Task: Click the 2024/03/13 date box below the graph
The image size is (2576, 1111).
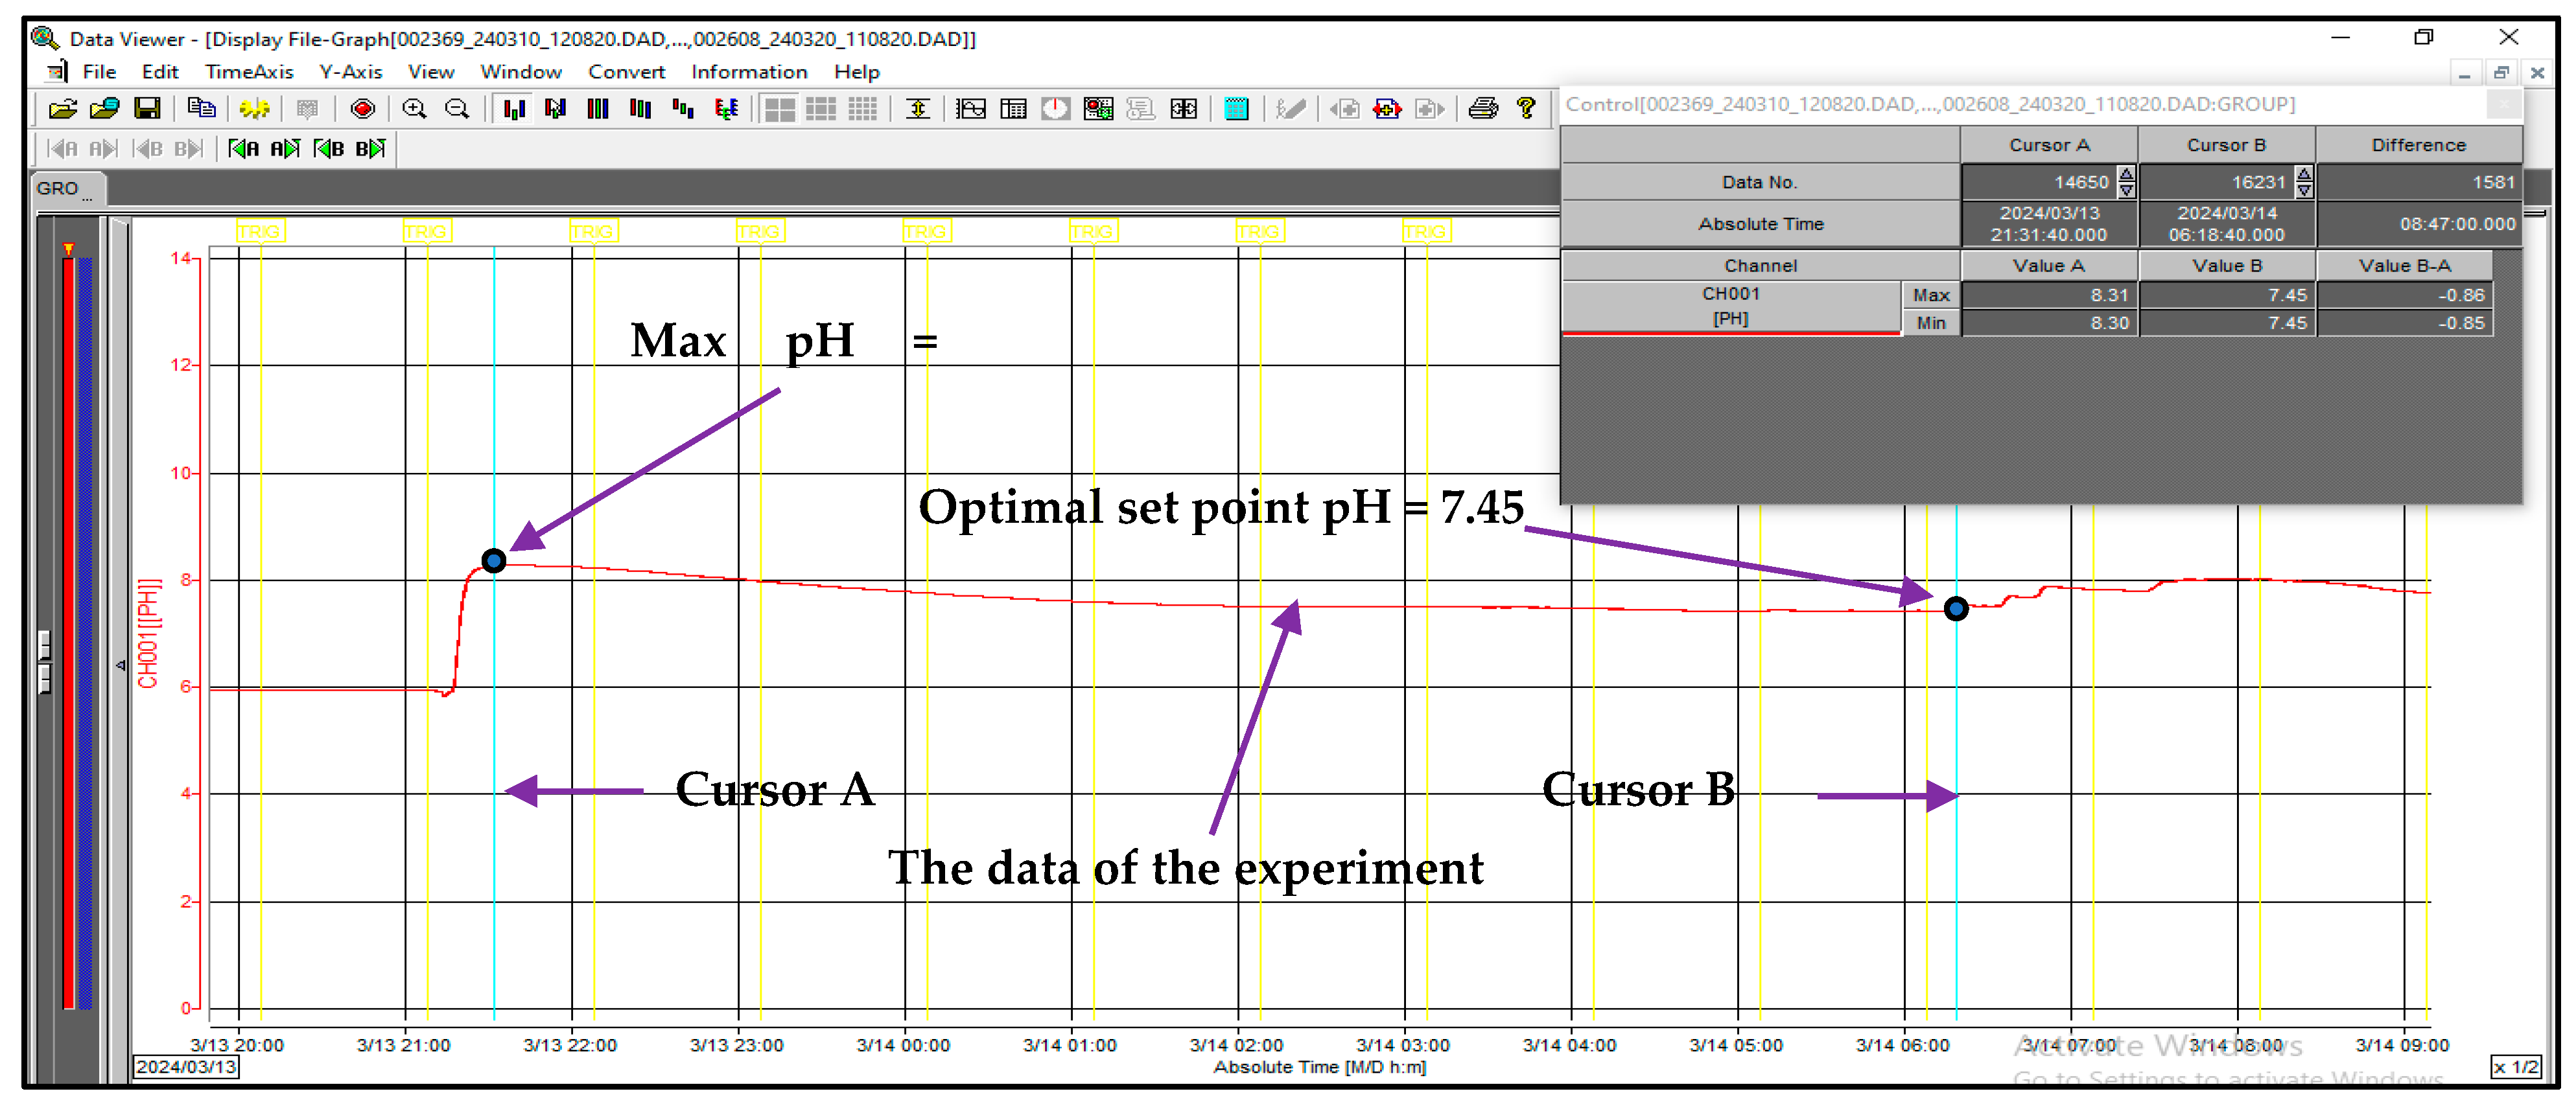Action: coord(186,1067)
